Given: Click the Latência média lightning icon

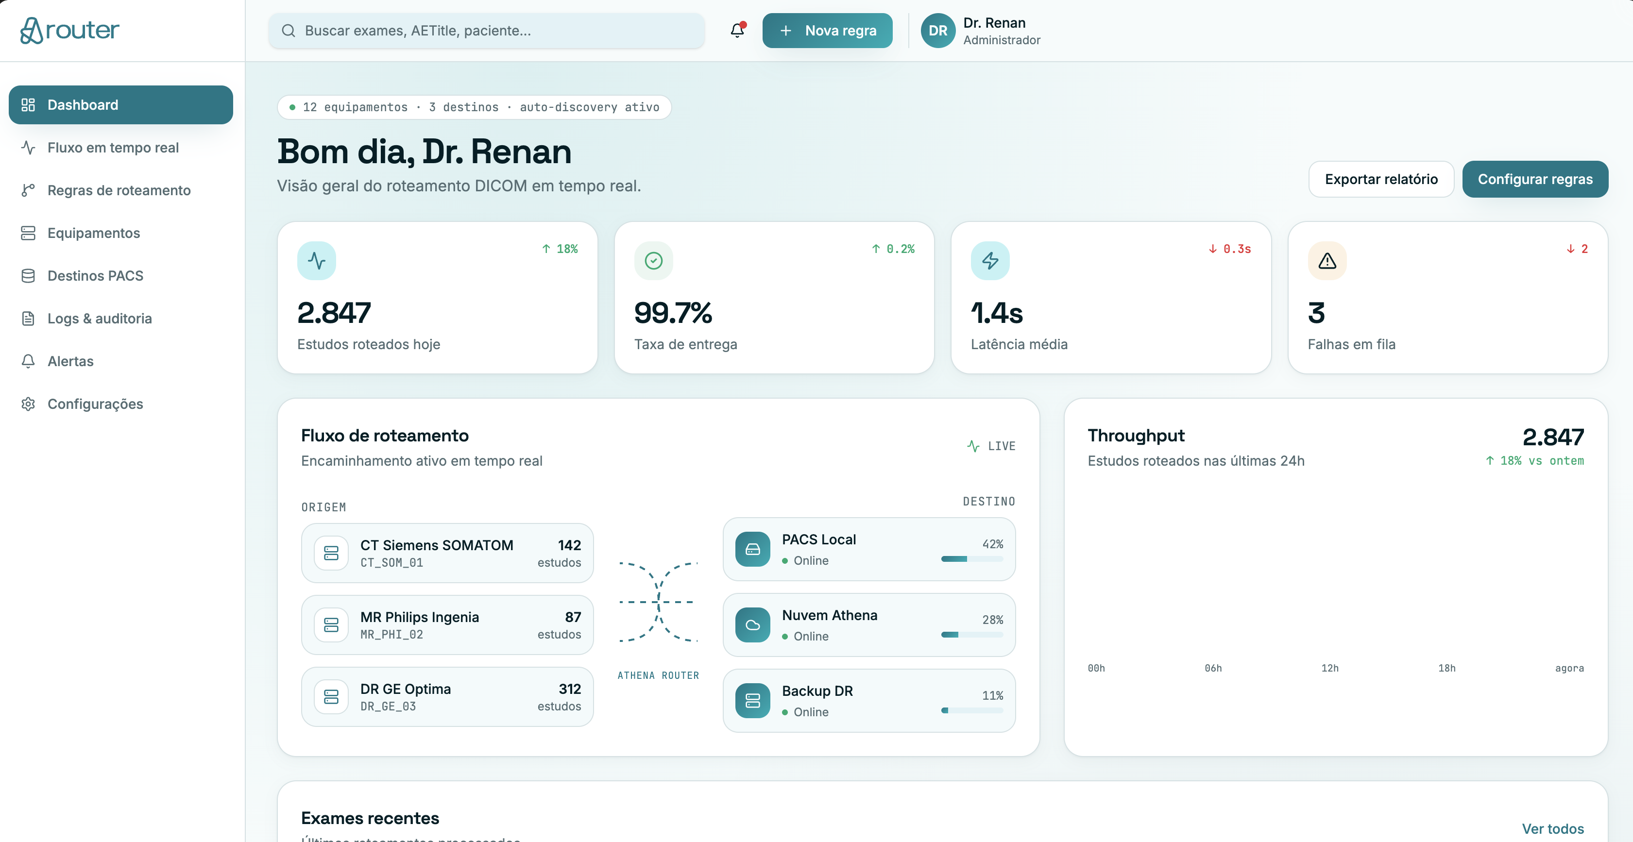Looking at the screenshot, I should tap(990, 260).
